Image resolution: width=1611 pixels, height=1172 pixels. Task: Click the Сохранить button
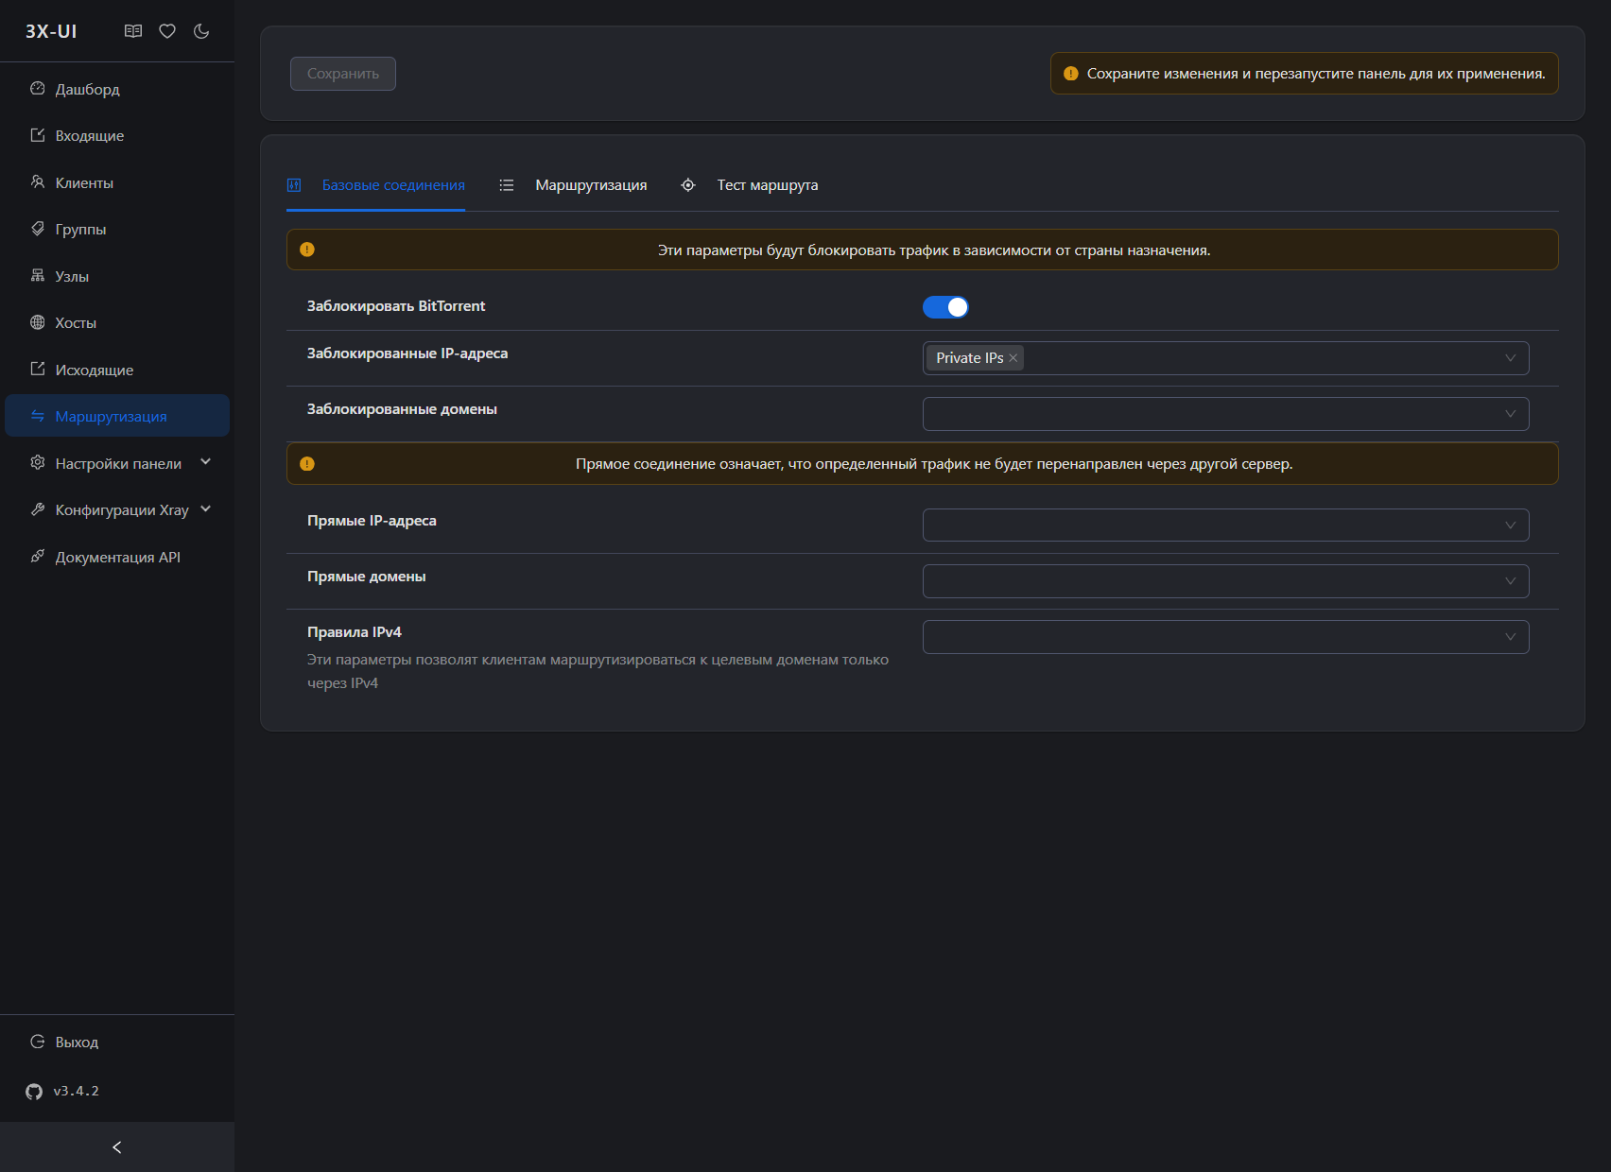point(343,74)
